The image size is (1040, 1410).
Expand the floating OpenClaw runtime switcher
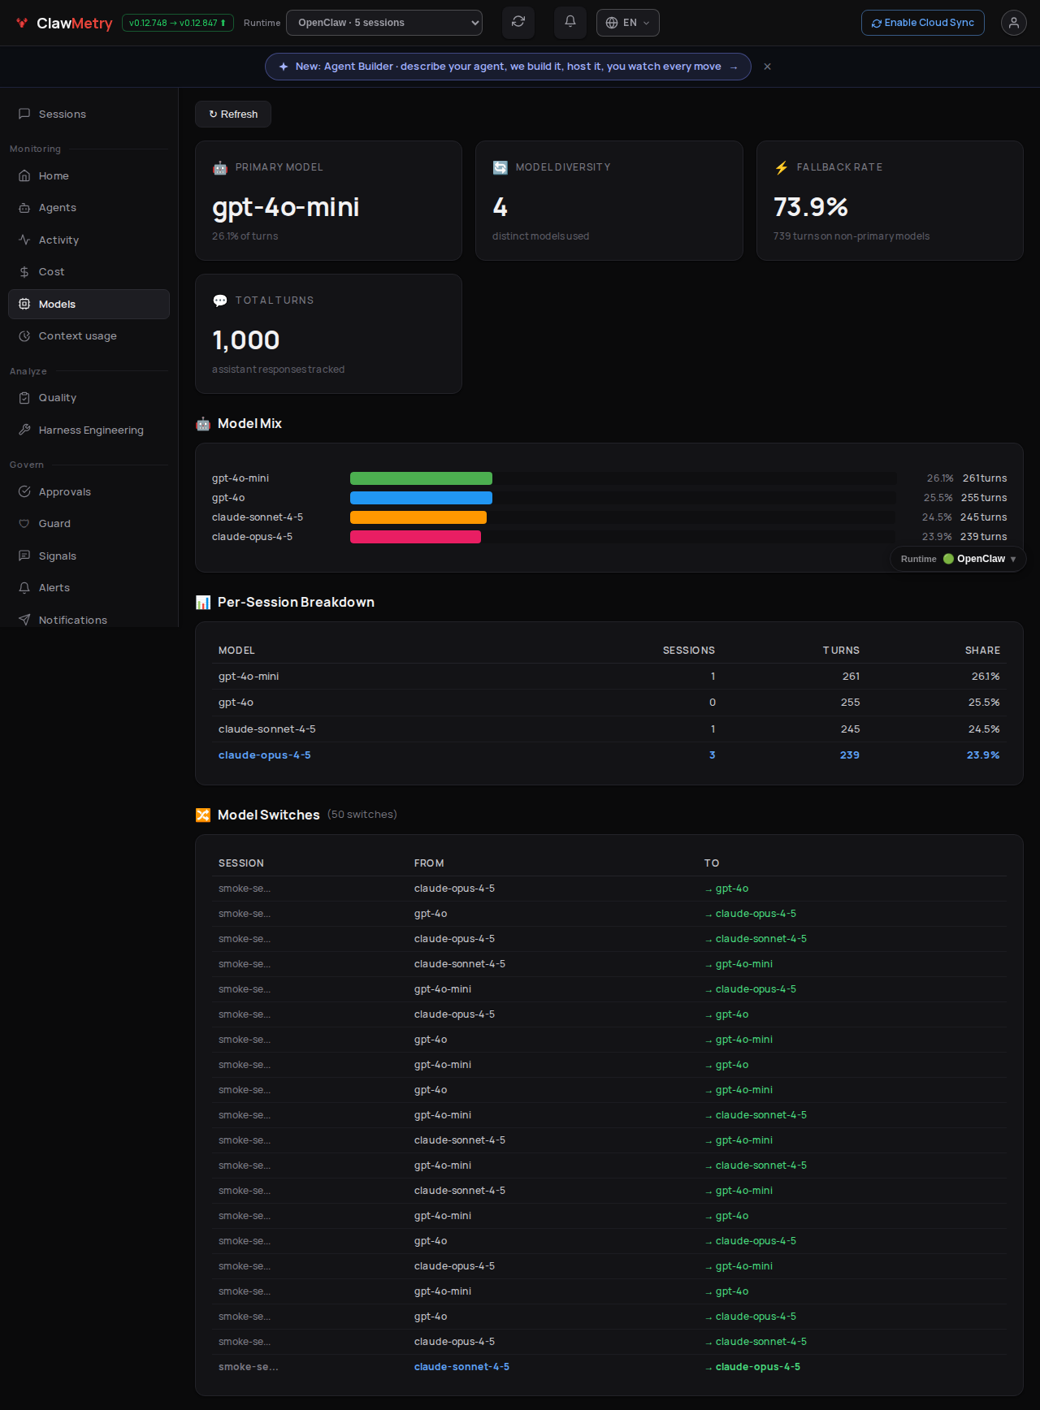pos(958,559)
